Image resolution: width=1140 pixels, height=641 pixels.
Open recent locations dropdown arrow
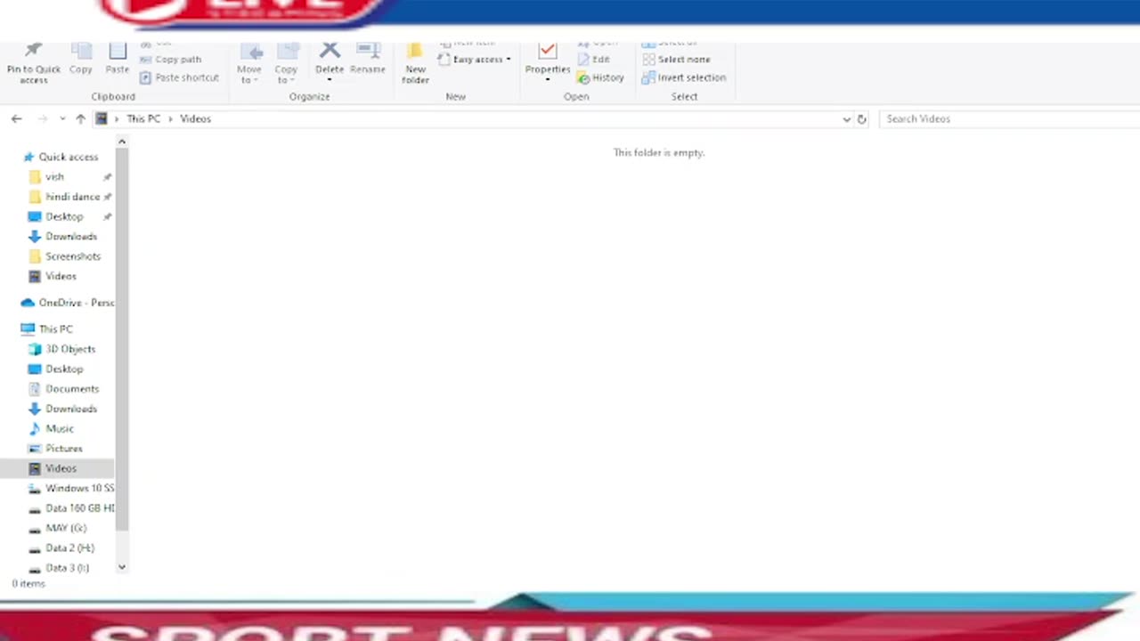(62, 118)
